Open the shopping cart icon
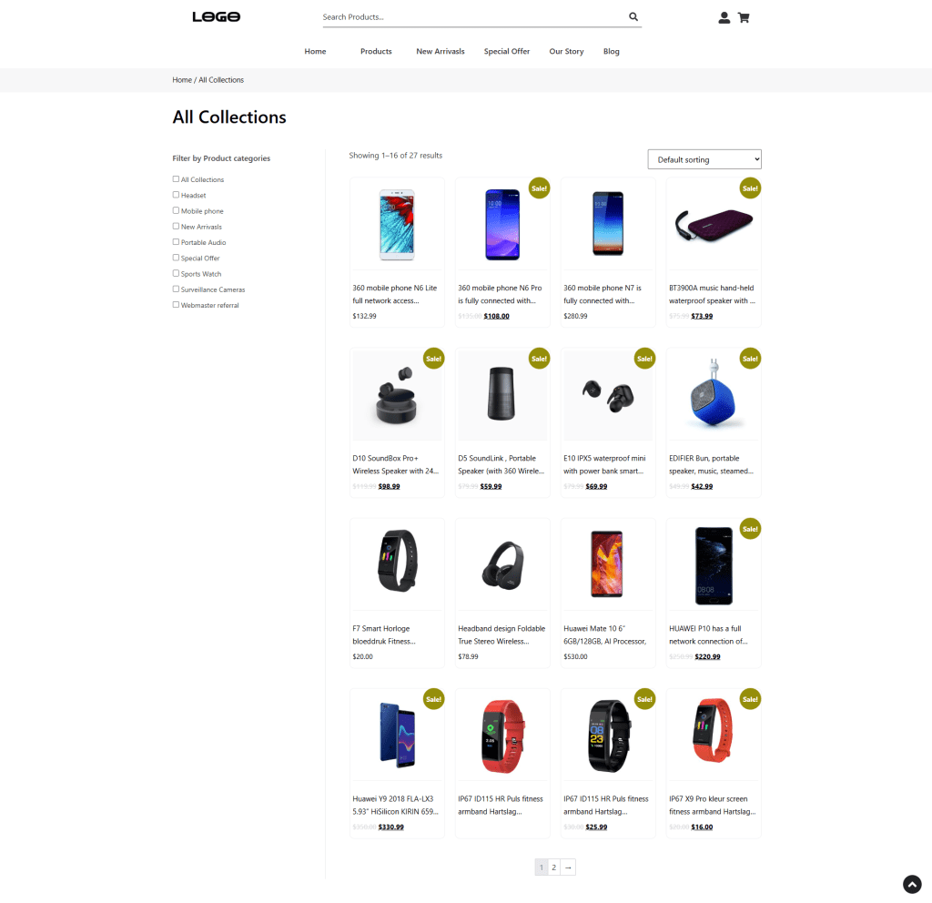Screen dimensions: 932x903 (x=744, y=18)
